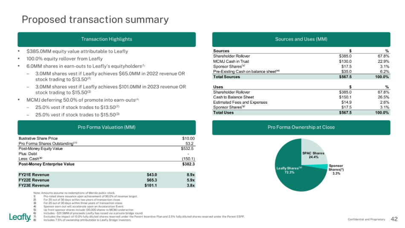Select the Transaction Highlights header banner
The height and width of the screenshot is (228, 405).
(107, 39)
